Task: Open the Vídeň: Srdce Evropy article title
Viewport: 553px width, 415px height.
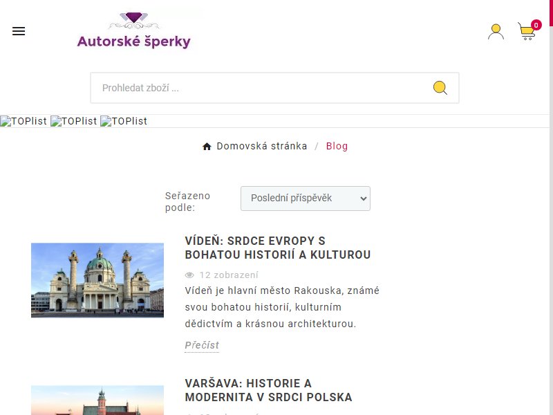Action: (x=278, y=248)
